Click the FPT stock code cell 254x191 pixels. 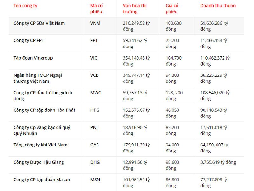point(94,41)
